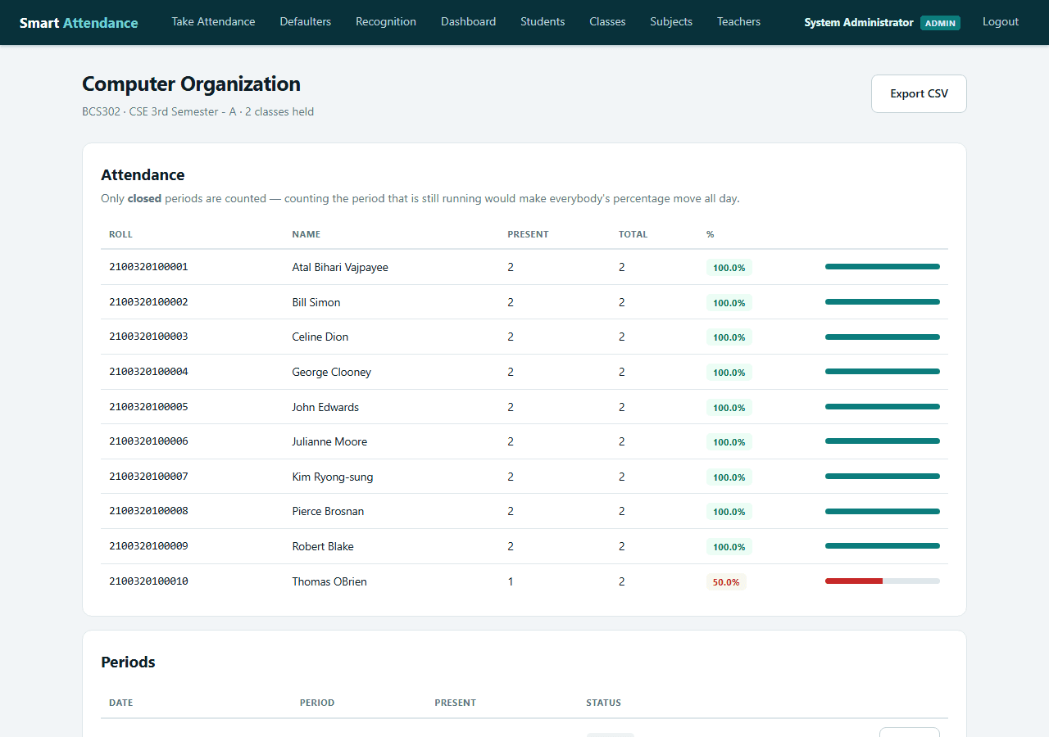Click the ROLL column header

120,234
